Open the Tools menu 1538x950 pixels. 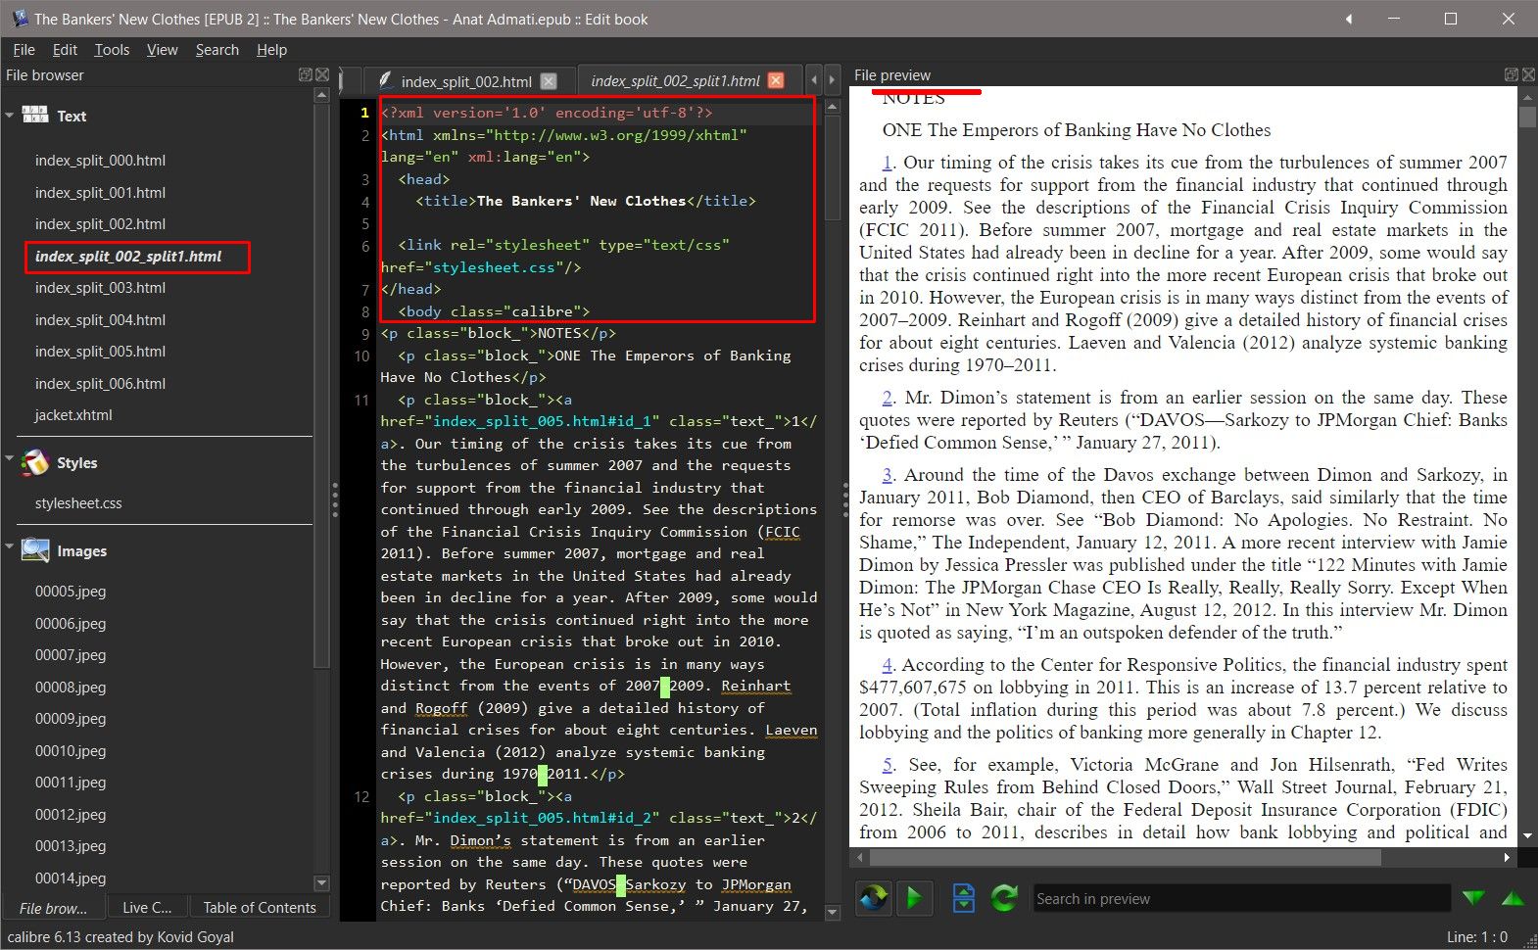coord(112,49)
